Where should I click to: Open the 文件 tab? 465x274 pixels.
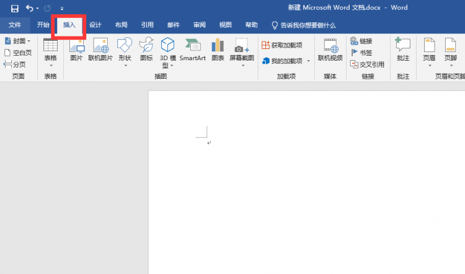[15, 25]
